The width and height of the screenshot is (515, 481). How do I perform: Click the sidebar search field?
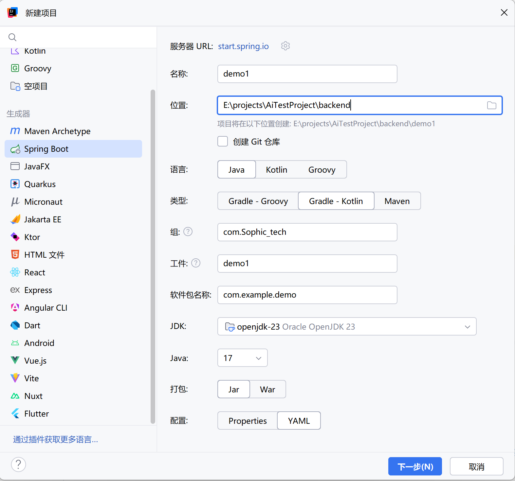pyautogui.click(x=79, y=37)
